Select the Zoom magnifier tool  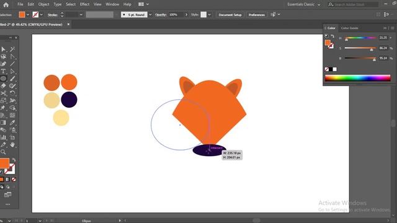click(x=3, y=152)
